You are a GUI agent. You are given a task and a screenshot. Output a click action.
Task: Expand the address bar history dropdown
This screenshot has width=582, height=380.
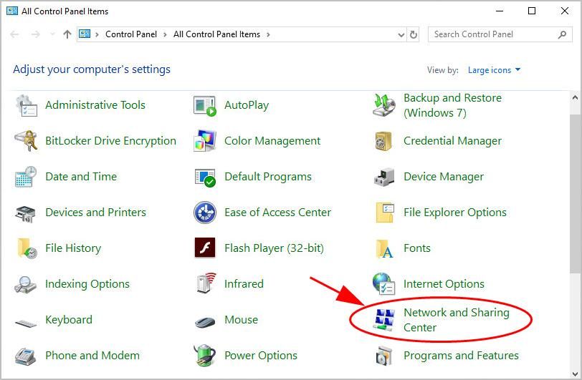point(401,34)
